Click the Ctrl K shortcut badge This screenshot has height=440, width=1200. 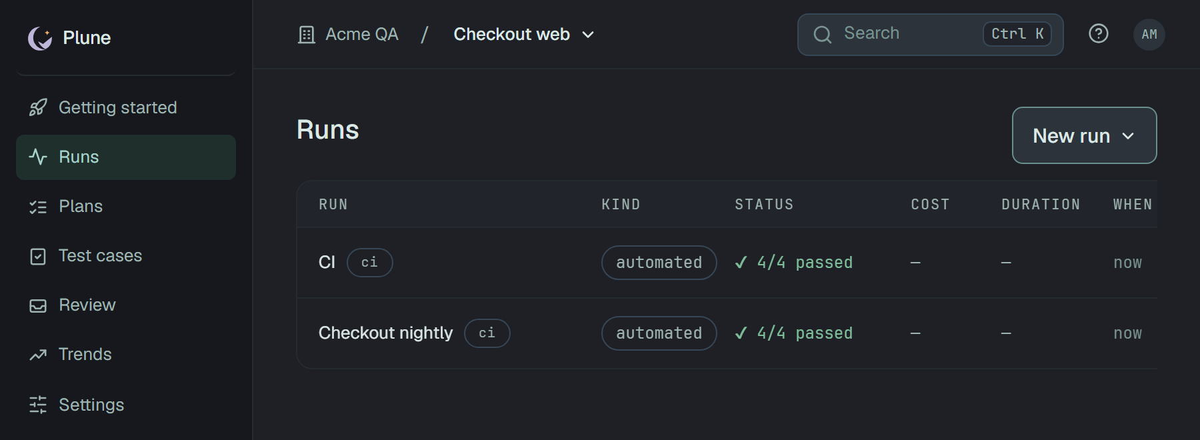coord(1017,34)
